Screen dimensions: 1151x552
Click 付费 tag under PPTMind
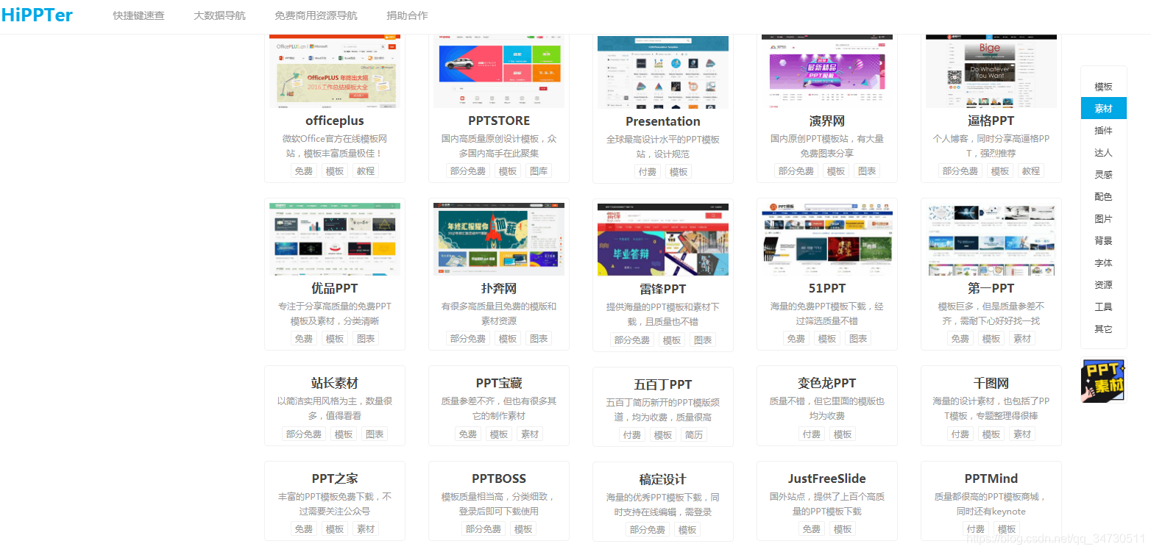[x=976, y=528]
